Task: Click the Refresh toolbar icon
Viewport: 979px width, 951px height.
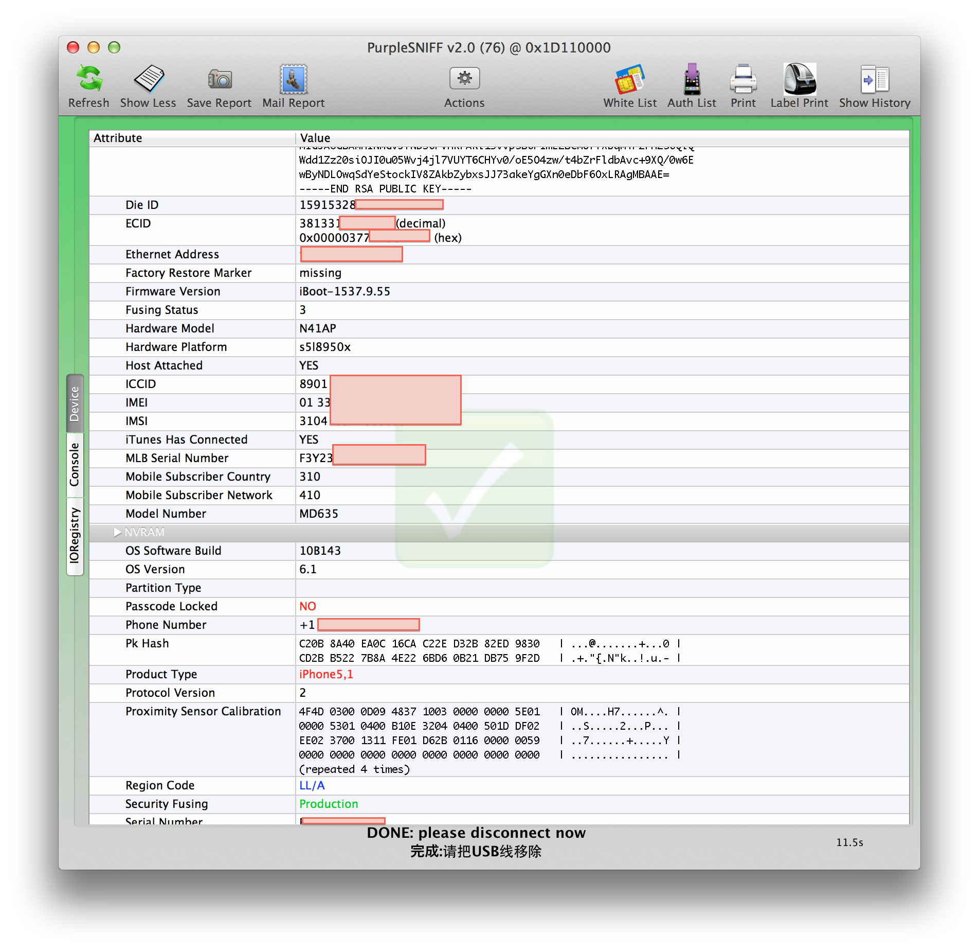Action: click(89, 79)
